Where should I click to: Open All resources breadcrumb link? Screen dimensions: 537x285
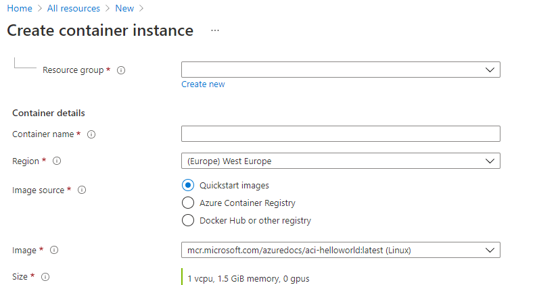(x=74, y=8)
